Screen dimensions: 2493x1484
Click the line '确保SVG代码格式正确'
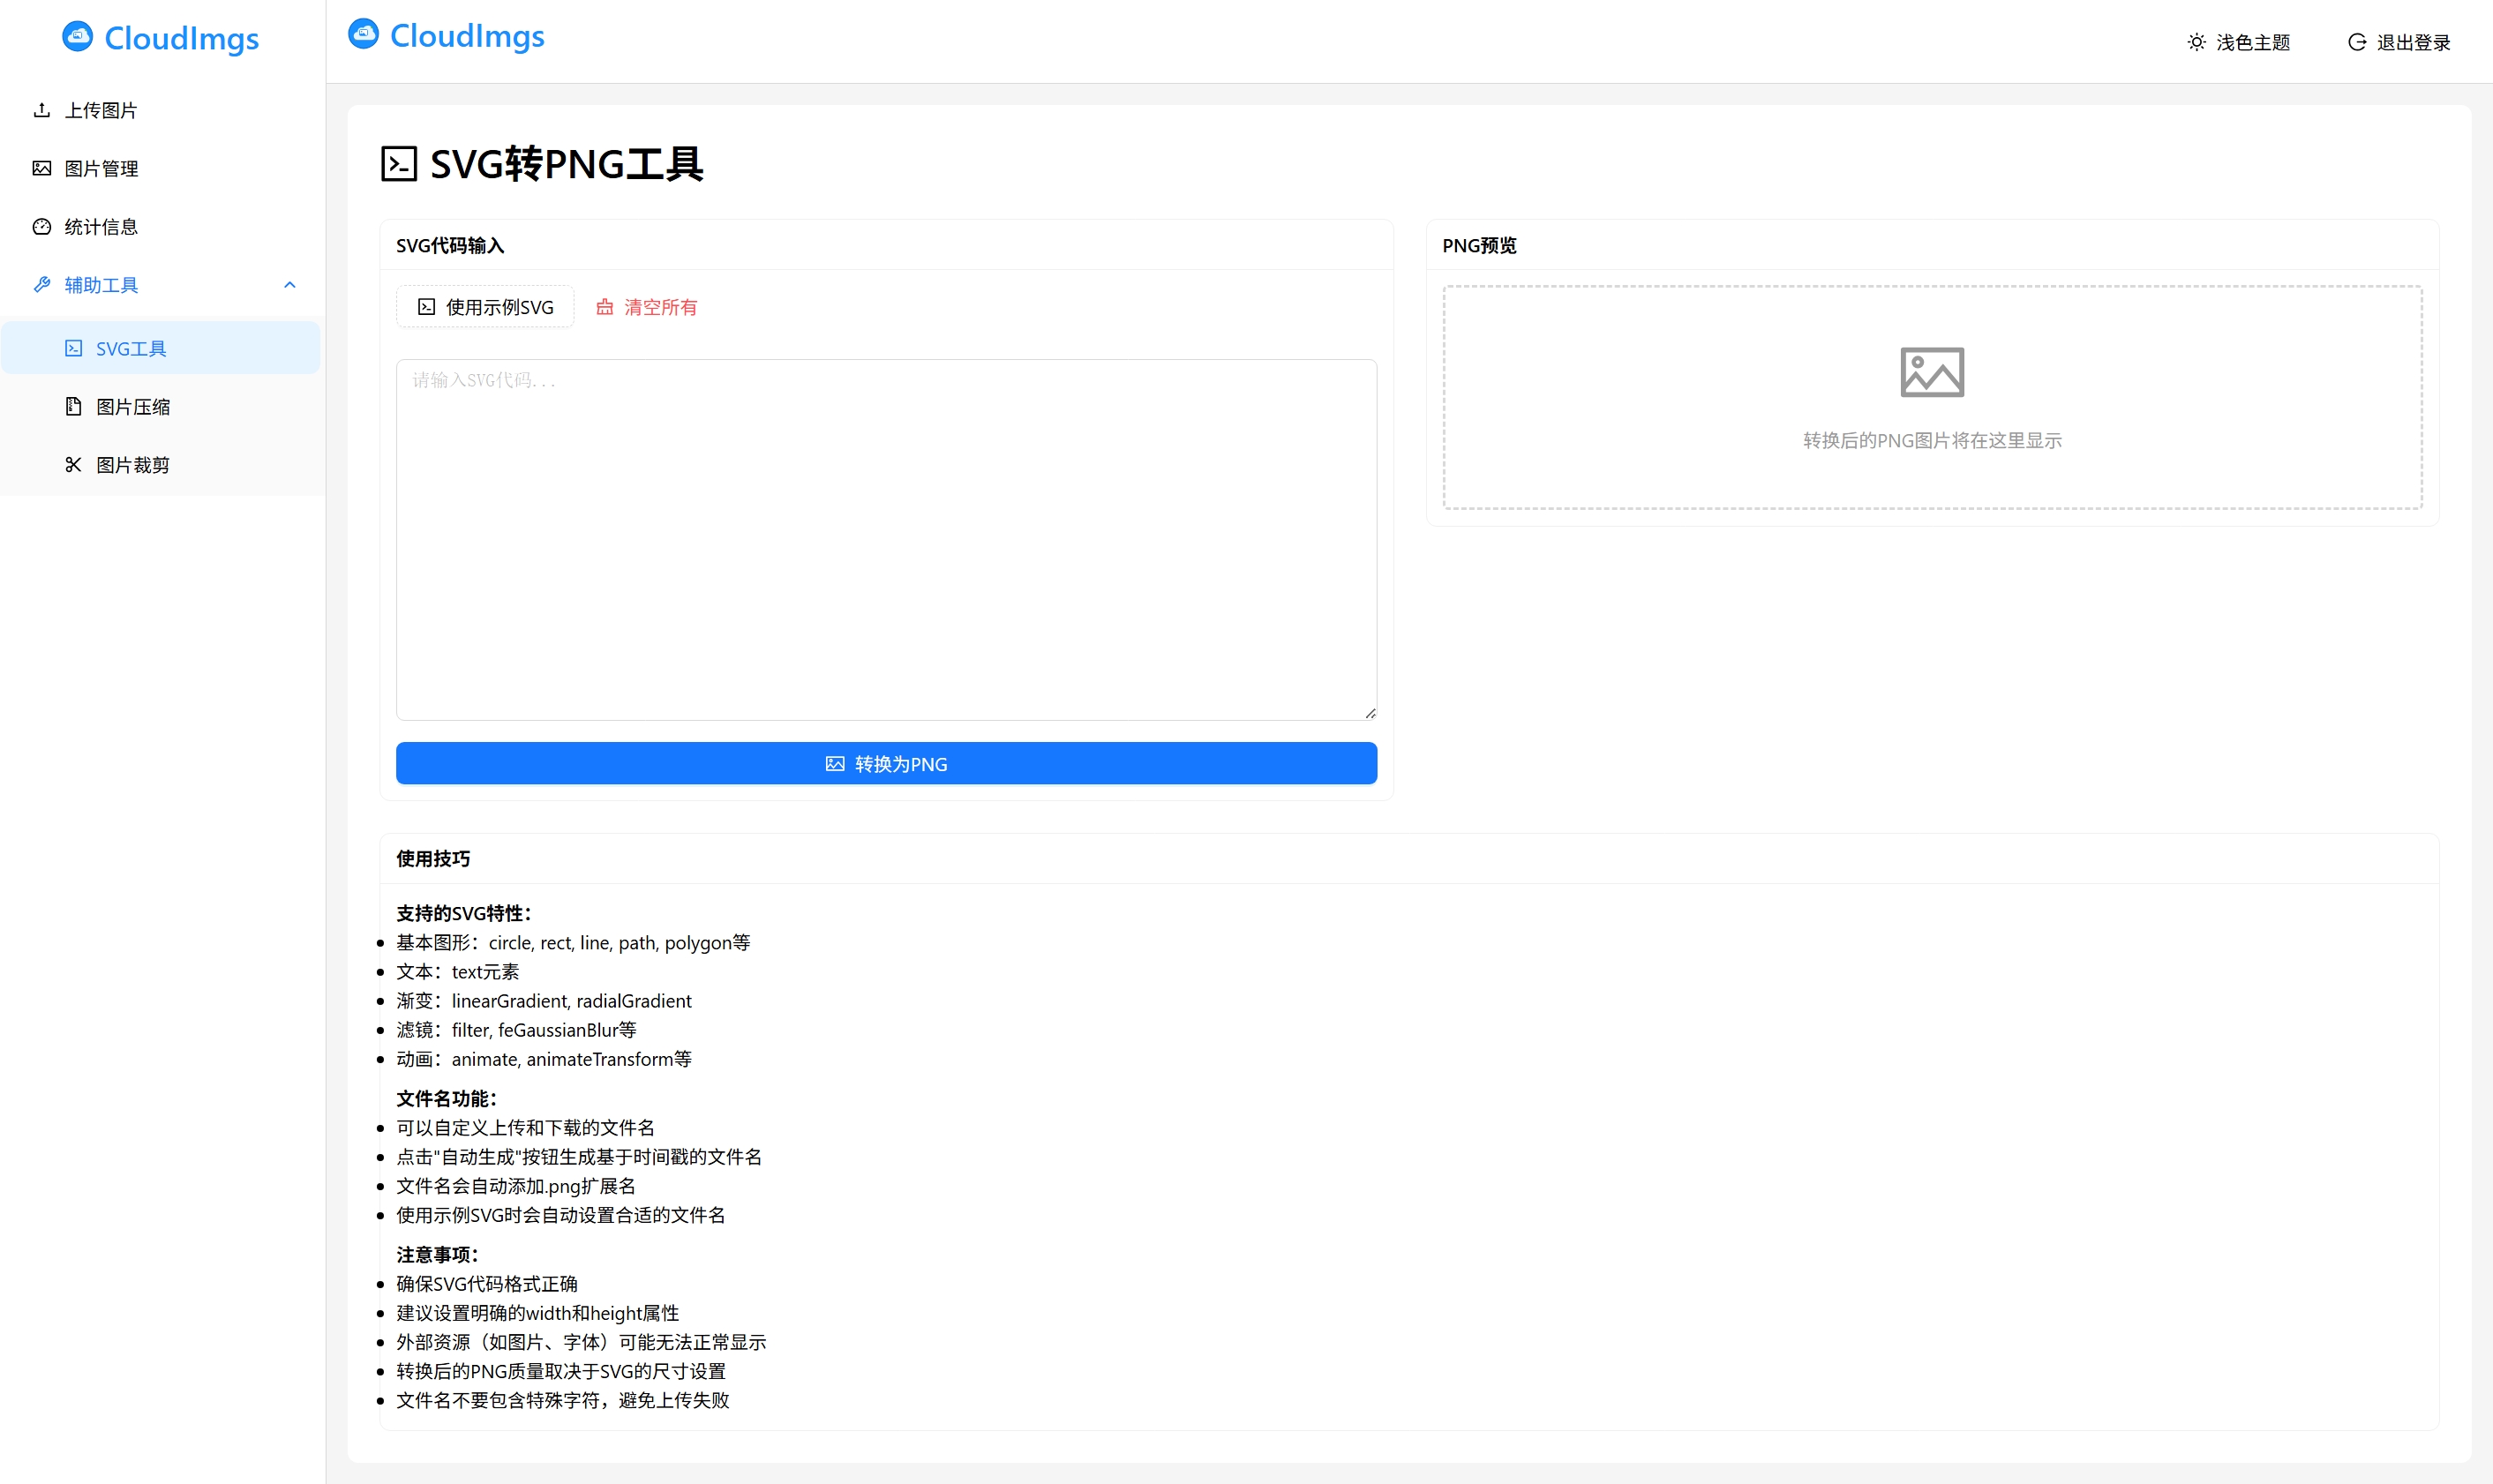[487, 1284]
